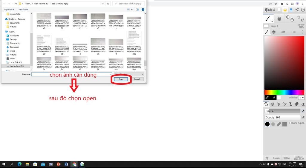
Task: Choose the diagonal chalk brush shape
Action: point(279,124)
